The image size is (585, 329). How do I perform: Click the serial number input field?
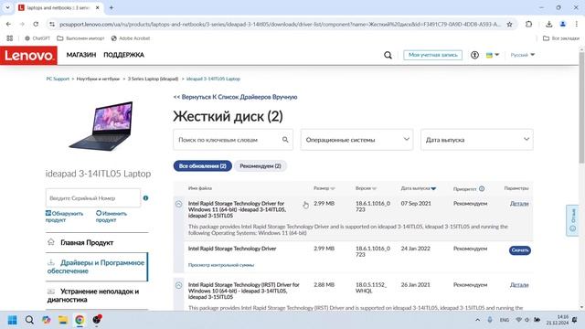93,198
